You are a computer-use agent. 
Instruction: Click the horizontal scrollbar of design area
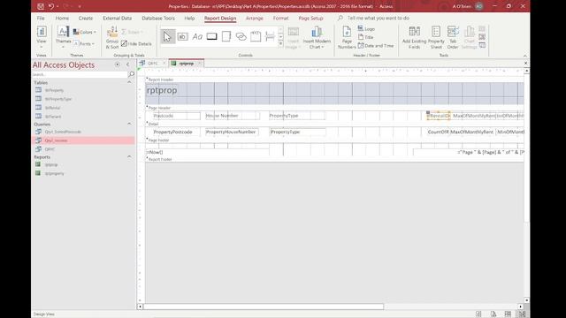[264, 307]
